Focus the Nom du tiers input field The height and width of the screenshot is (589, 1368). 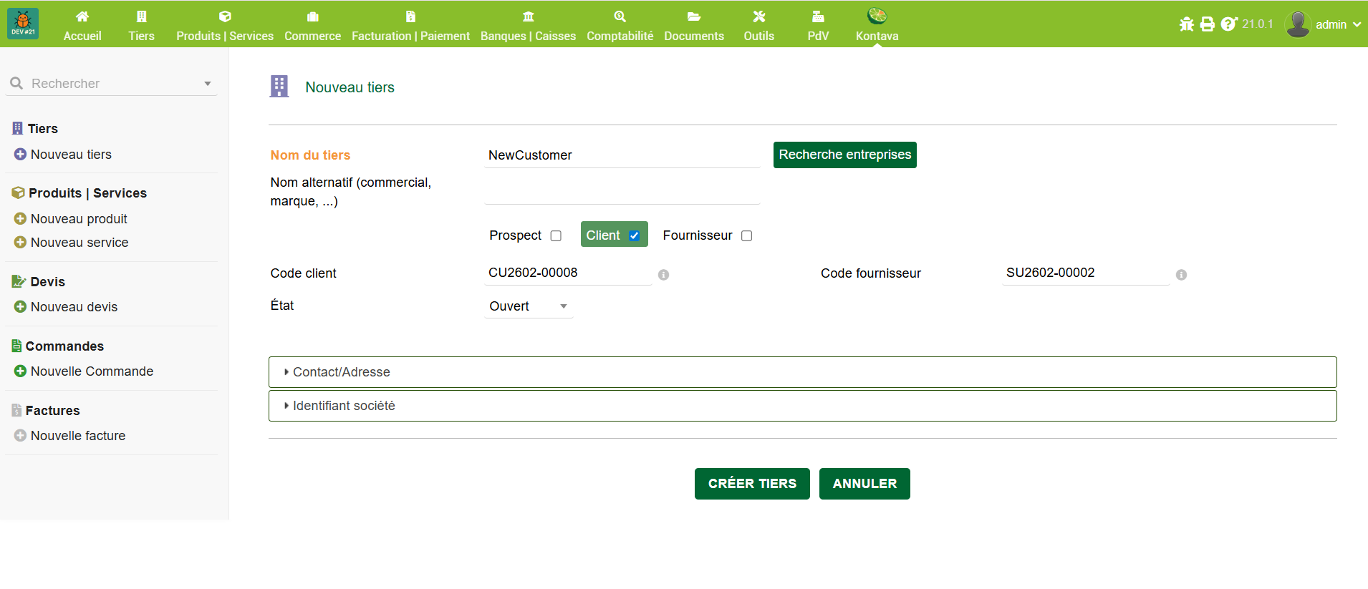pos(622,155)
